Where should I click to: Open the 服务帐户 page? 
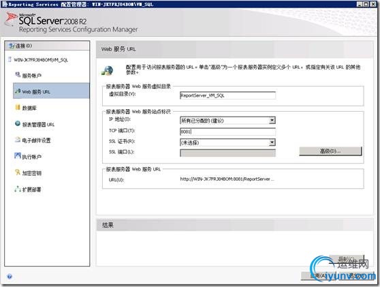coord(32,76)
